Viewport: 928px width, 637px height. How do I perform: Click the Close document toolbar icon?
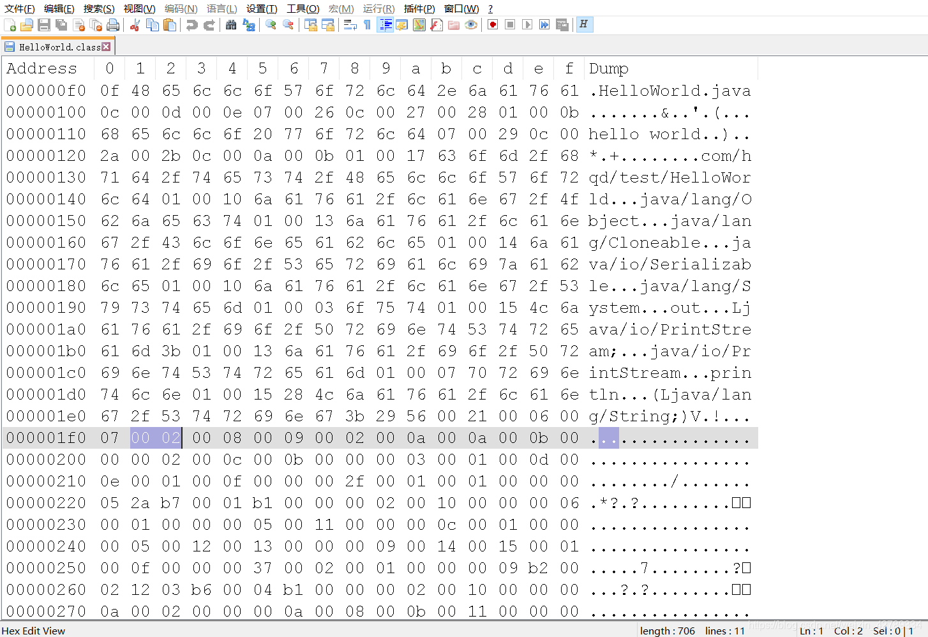click(x=79, y=25)
